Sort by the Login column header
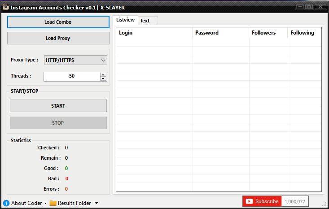The width and height of the screenshot is (329, 209). tap(154, 33)
